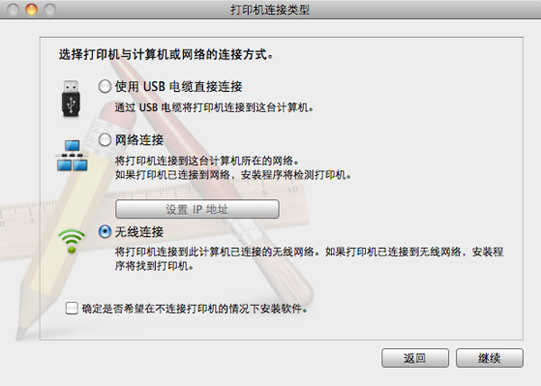Select the USB cable direct connection radio button
The height and width of the screenshot is (386, 541).
(105, 87)
